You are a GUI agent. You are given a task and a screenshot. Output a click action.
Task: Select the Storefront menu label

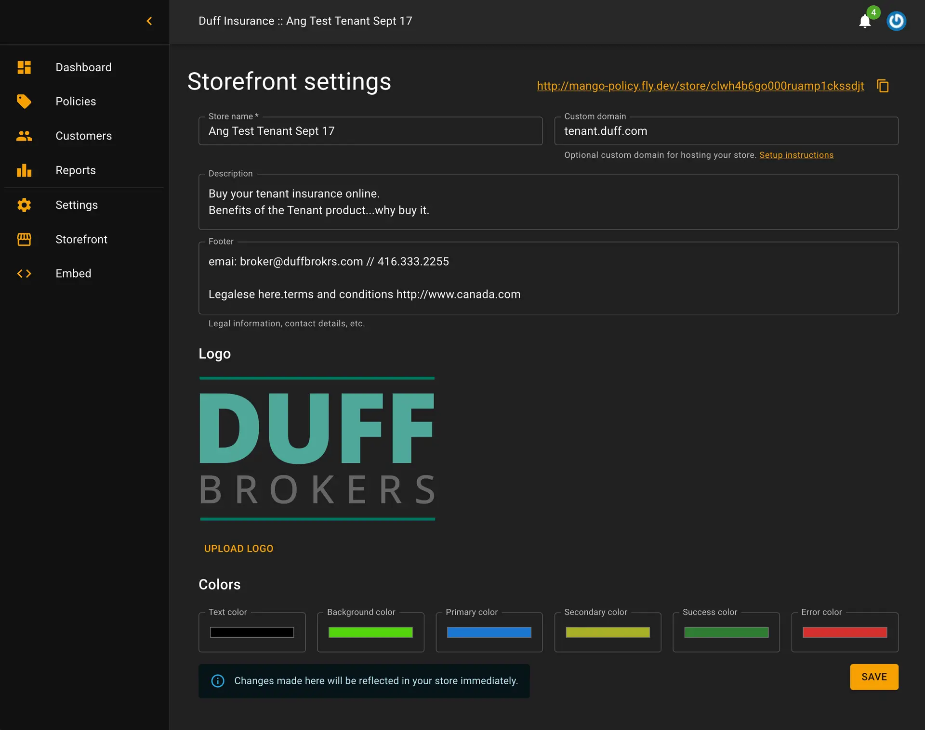[81, 239]
